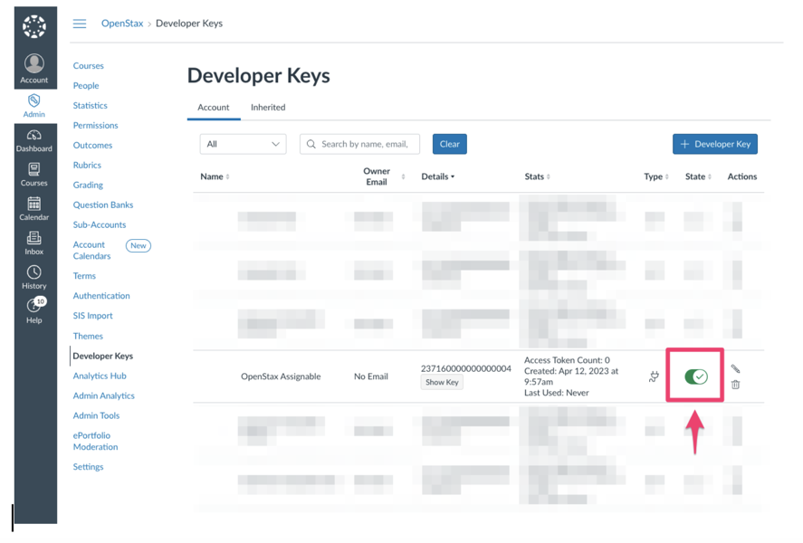
Task: Sort keys using the Details dropdown arrow
Action: pos(452,176)
